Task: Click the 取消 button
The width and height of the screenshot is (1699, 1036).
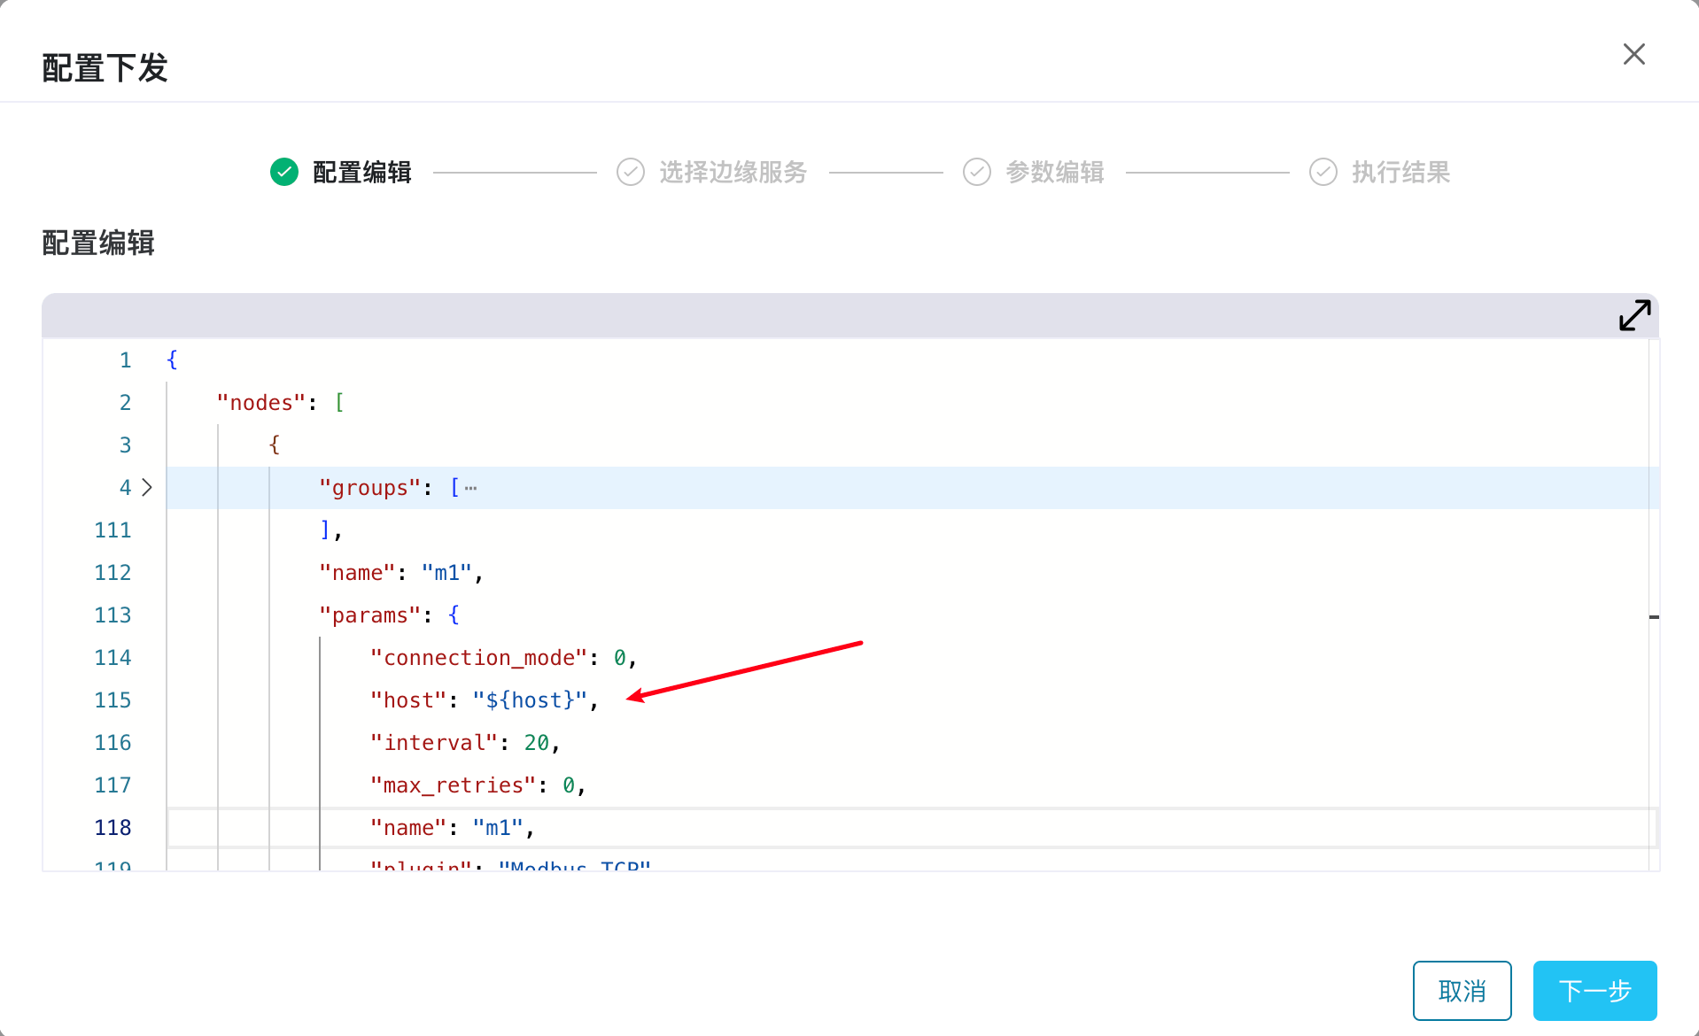Action: (x=1462, y=991)
